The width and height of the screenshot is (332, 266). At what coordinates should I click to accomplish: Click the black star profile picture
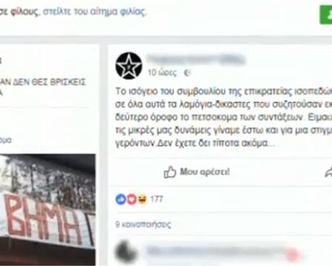[129, 66]
